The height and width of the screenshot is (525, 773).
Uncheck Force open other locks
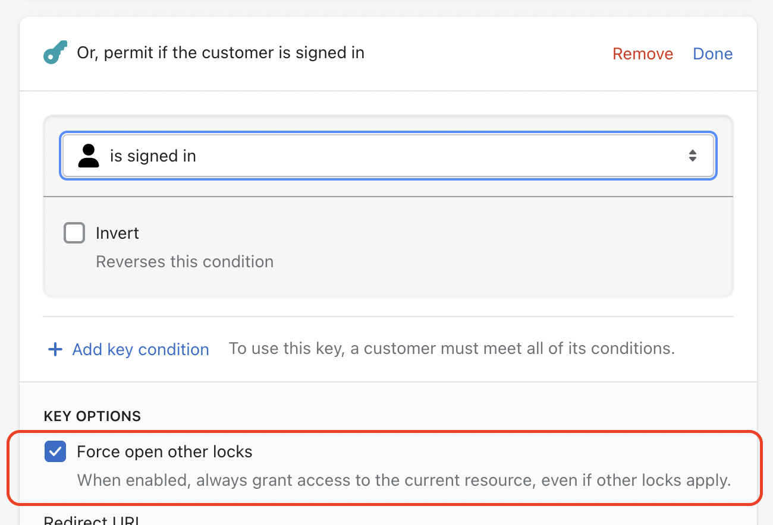tap(55, 452)
